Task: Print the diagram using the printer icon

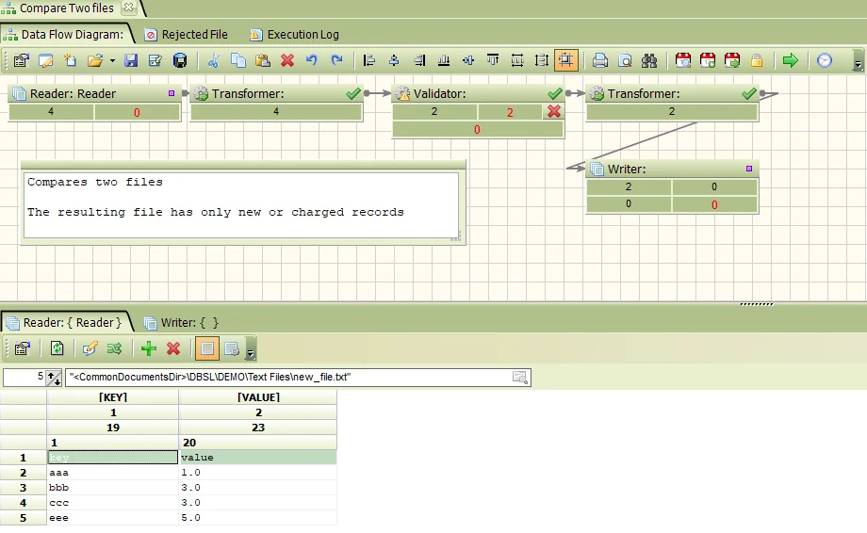Action: coord(600,60)
